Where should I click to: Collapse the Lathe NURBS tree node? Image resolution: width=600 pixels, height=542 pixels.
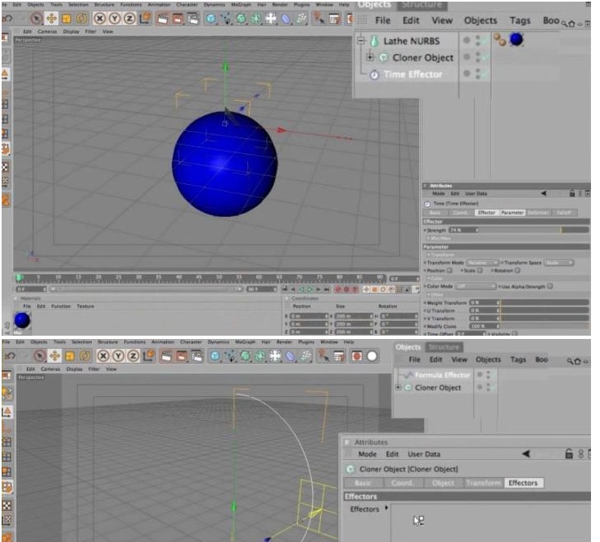(x=361, y=40)
